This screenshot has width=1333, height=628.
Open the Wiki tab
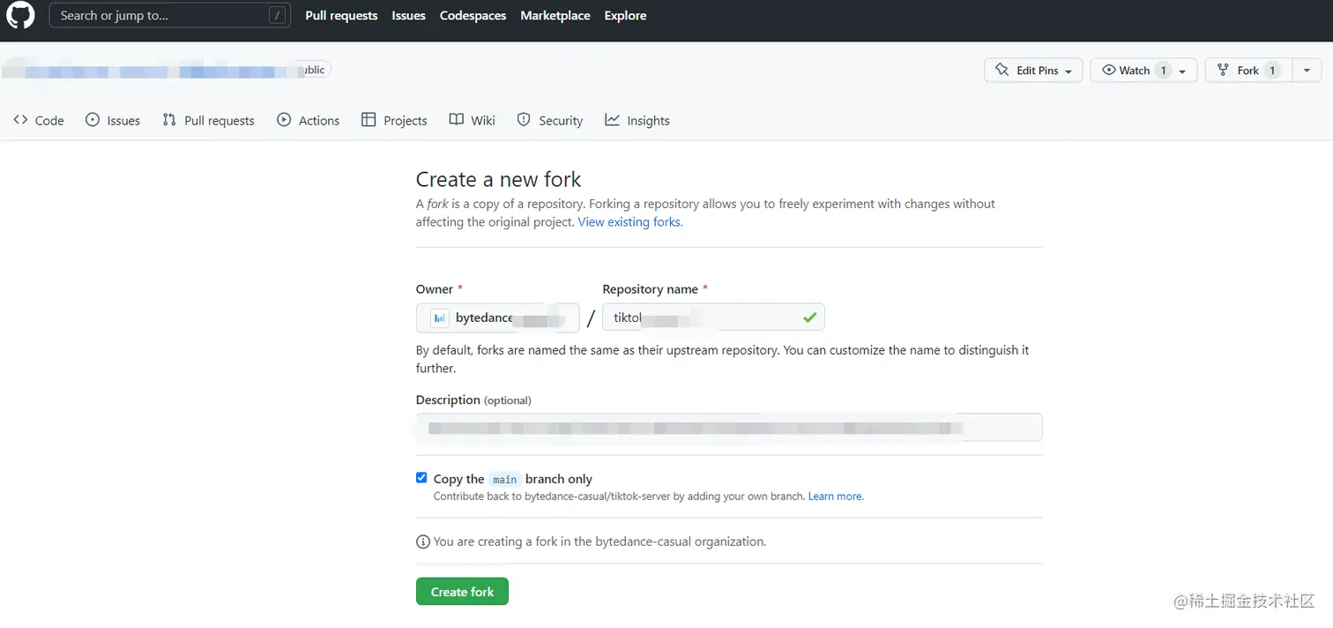473,121
